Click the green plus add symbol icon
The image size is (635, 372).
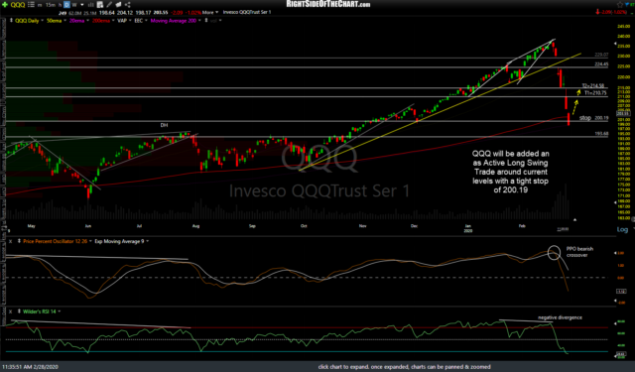5,4
